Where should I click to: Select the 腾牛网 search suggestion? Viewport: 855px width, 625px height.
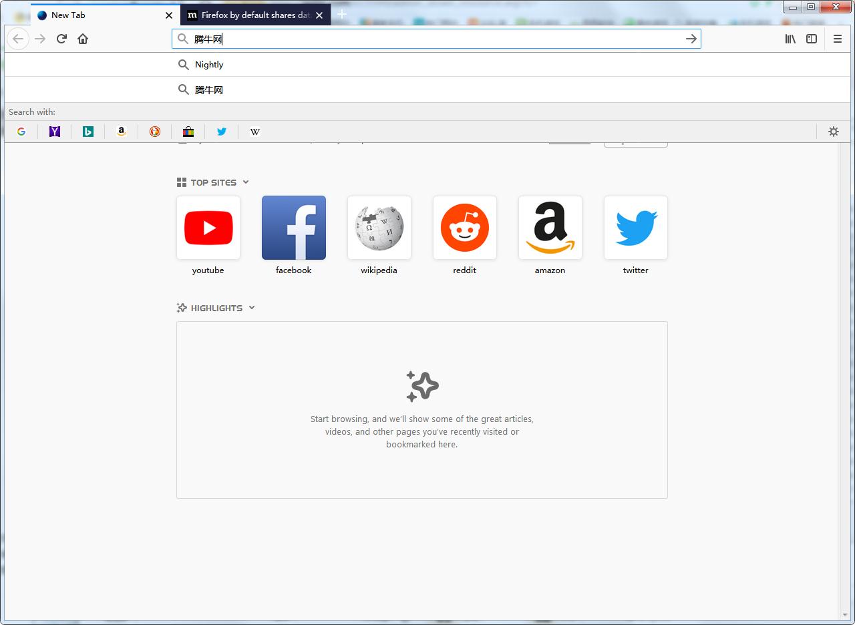[x=427, y=90]
